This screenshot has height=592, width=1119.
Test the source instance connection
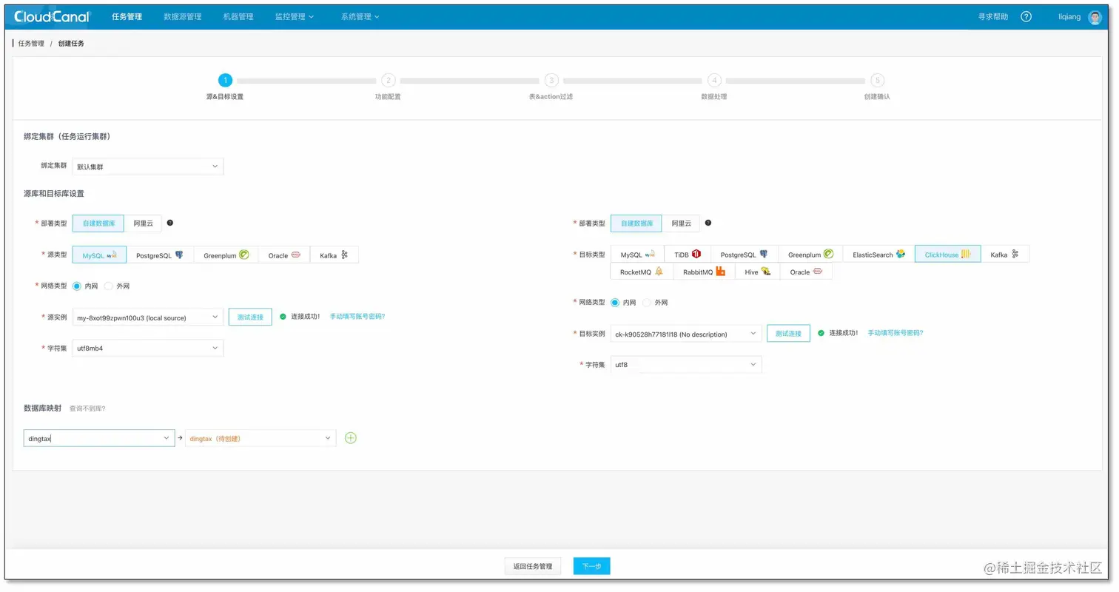click(250, 317)
